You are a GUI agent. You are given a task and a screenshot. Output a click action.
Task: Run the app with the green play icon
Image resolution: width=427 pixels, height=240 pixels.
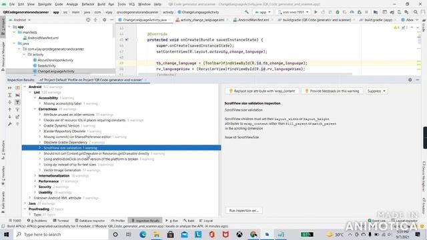(x=316, y=12)
